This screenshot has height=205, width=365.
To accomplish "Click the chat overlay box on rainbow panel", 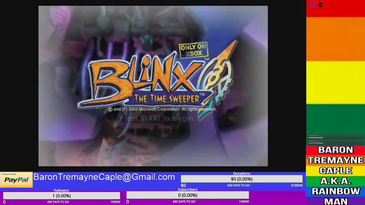I will click(335, 139).
